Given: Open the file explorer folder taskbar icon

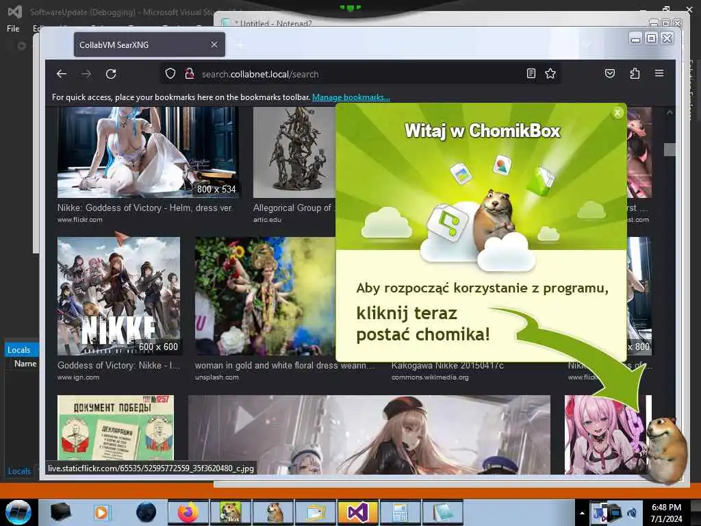Looking at the screenshot, I should 316,512.
